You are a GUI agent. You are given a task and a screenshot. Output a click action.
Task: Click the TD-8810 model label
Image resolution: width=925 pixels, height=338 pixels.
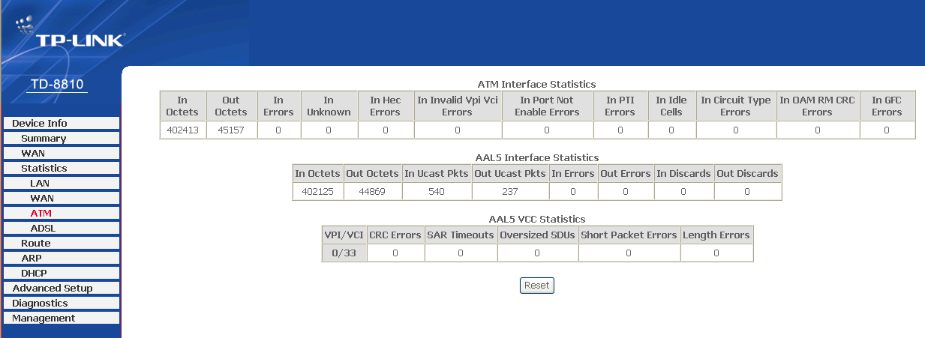(57, 84)
